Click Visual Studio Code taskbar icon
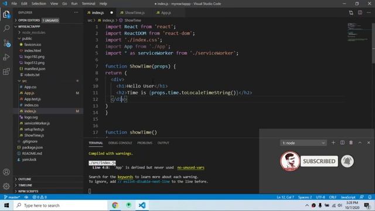Screen dimensions: 375x211 pos(142,205)
